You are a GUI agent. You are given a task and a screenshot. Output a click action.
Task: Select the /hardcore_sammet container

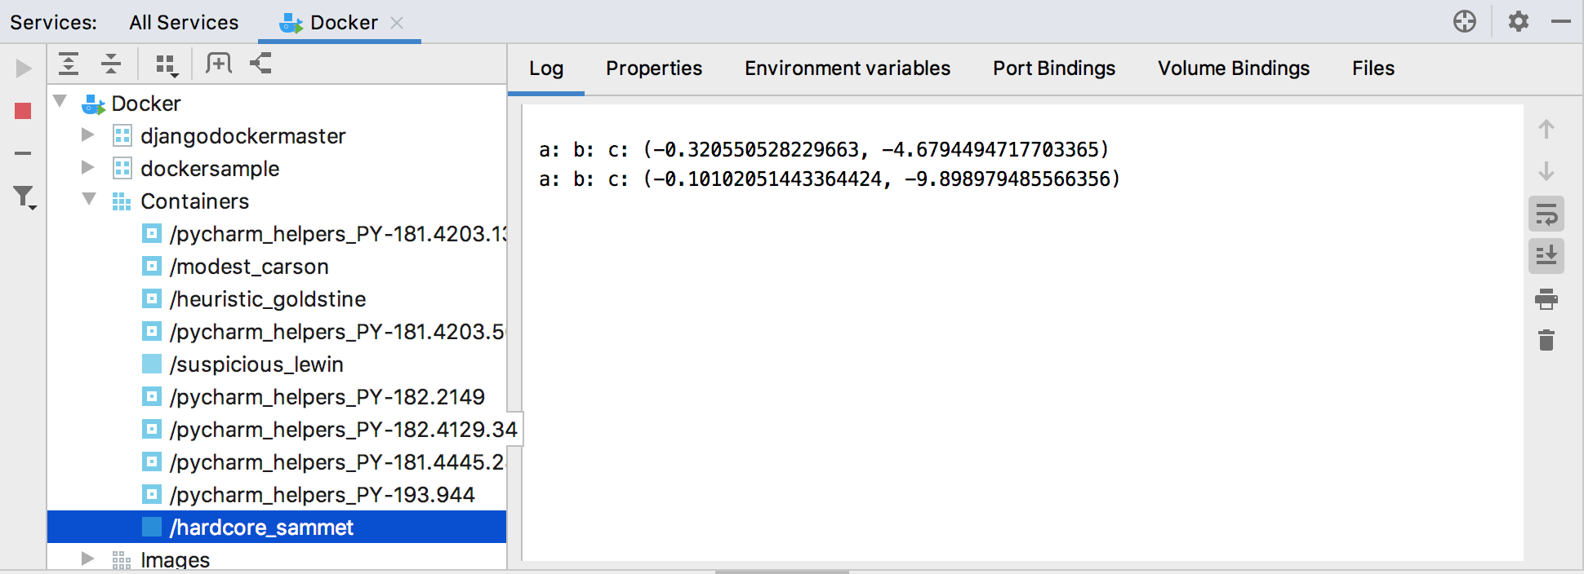tap(277, 528)
